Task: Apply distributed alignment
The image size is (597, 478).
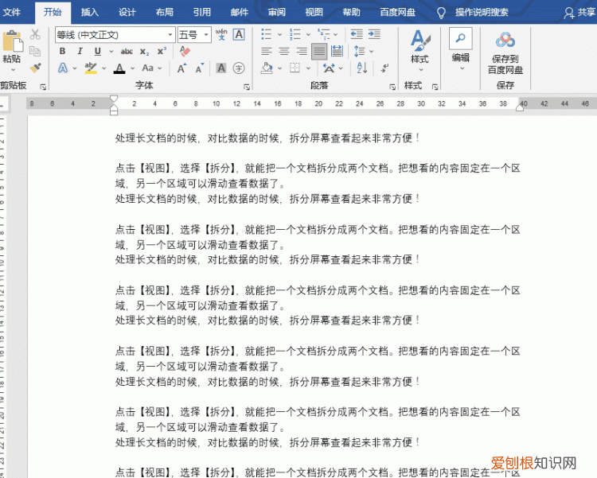Action: coord(337,51)
